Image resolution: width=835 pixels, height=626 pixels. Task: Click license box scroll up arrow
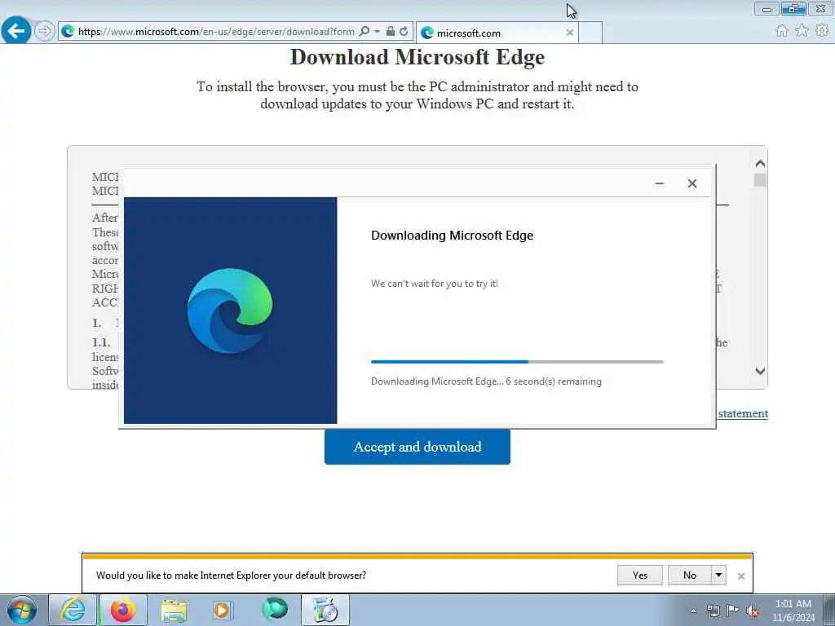pyautogui.click(x=761, y=163)
